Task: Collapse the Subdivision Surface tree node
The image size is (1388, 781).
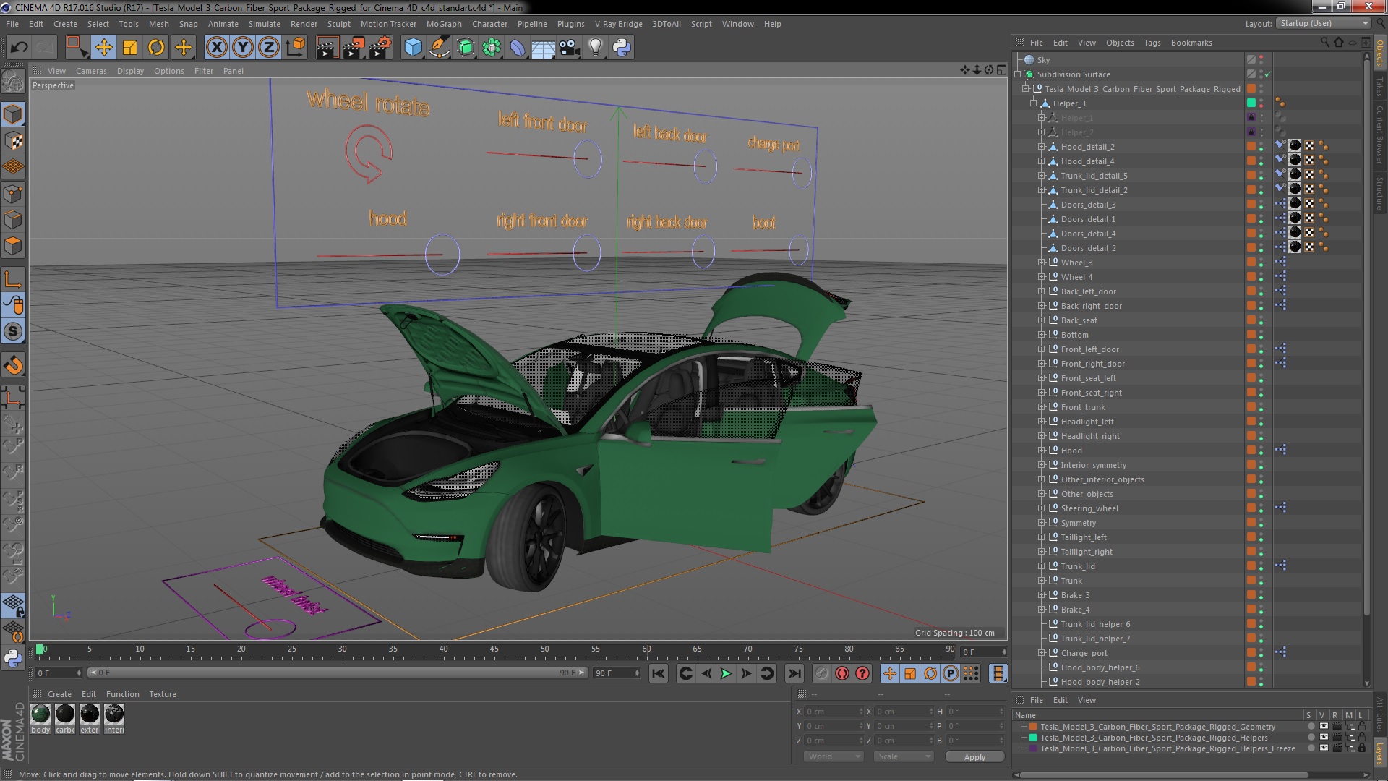Action: click(x=1018, y=74)
